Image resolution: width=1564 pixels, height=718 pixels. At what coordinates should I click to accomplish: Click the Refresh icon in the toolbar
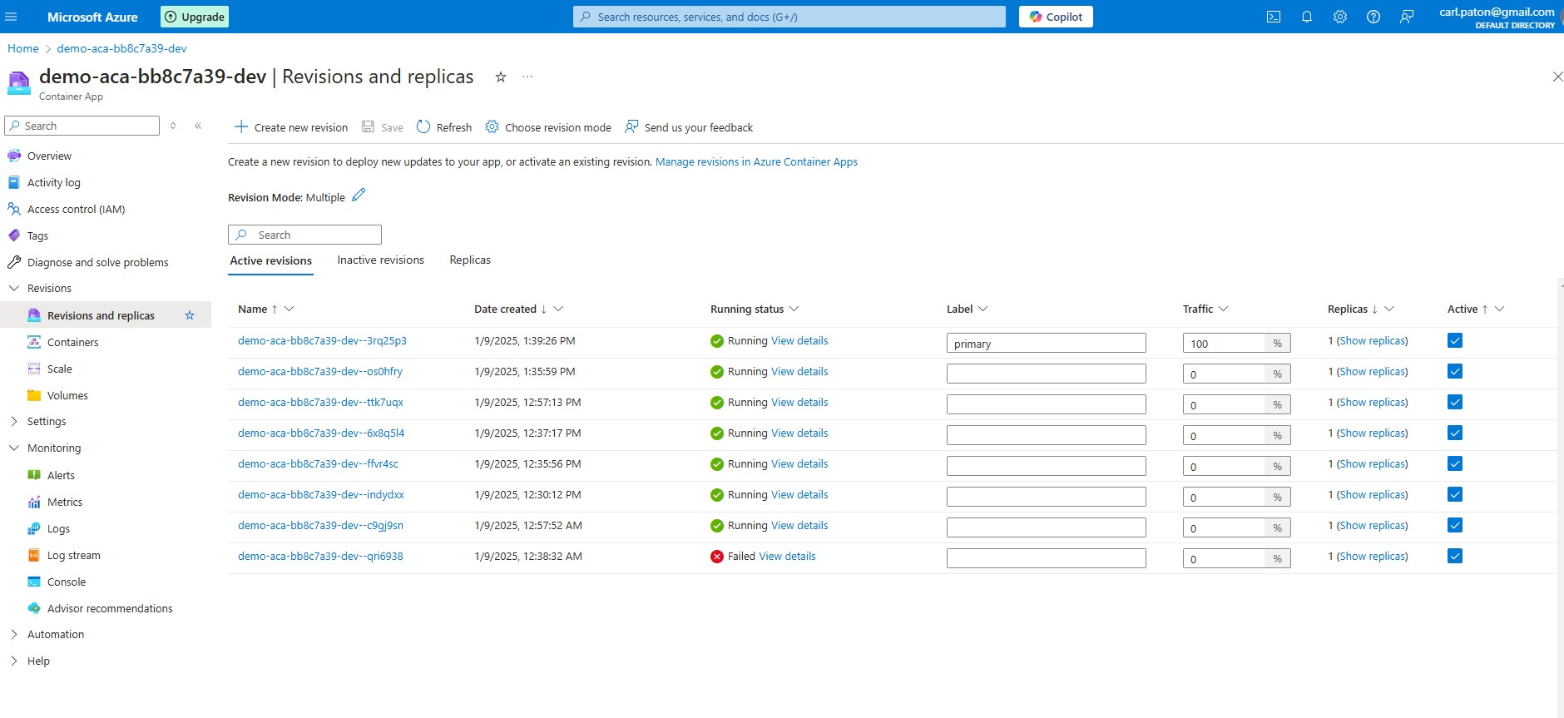[423, 126]
